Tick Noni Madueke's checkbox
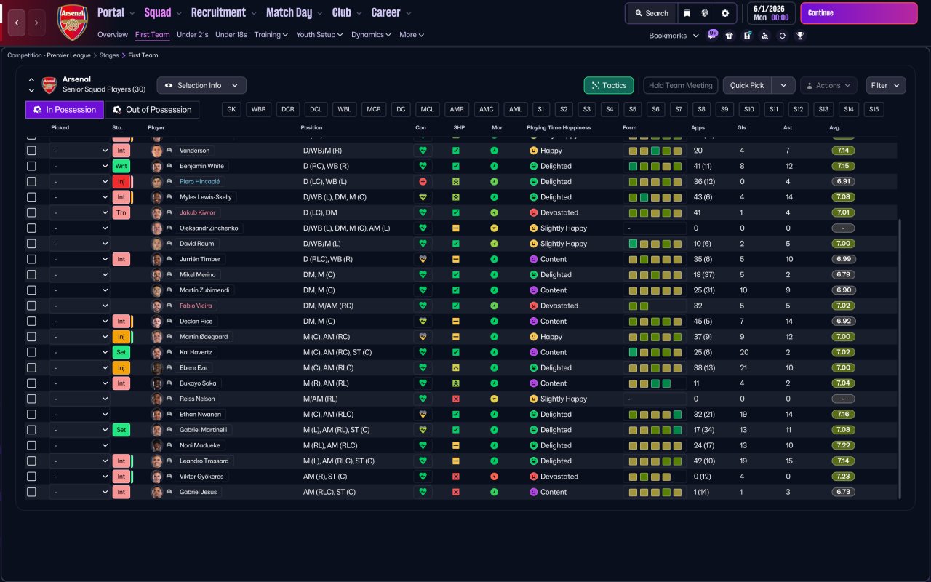931x582 pixels. tap(31, 445)
